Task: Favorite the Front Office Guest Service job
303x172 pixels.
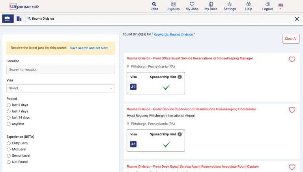Action: click(292, 59)
